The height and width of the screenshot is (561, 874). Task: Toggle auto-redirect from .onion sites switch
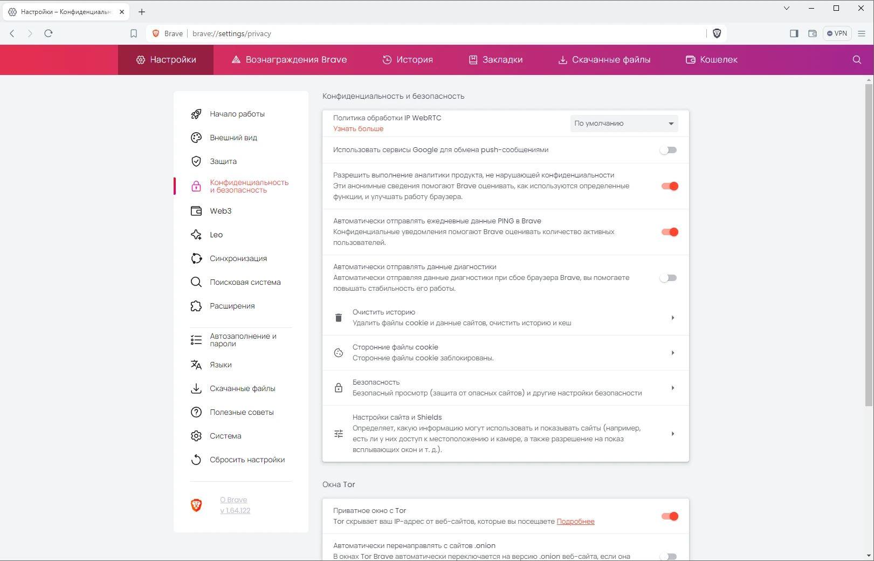[669, 556]
